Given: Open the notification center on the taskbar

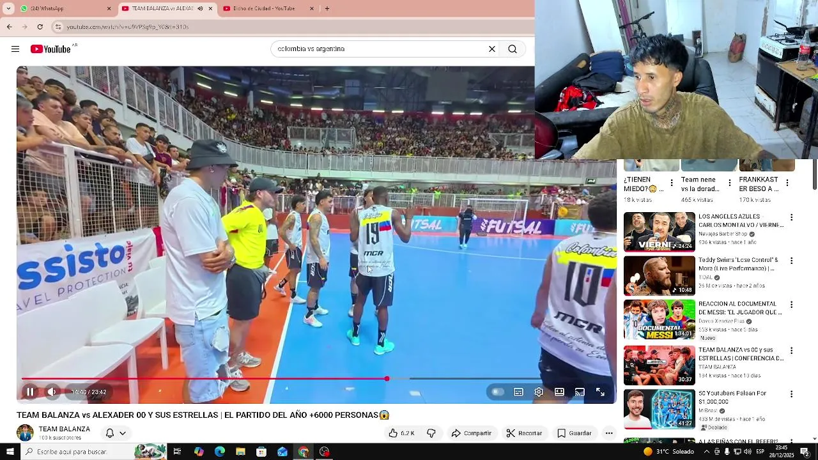Looking at the screenshot, I should pyautogui.click(x=805, y=452).
